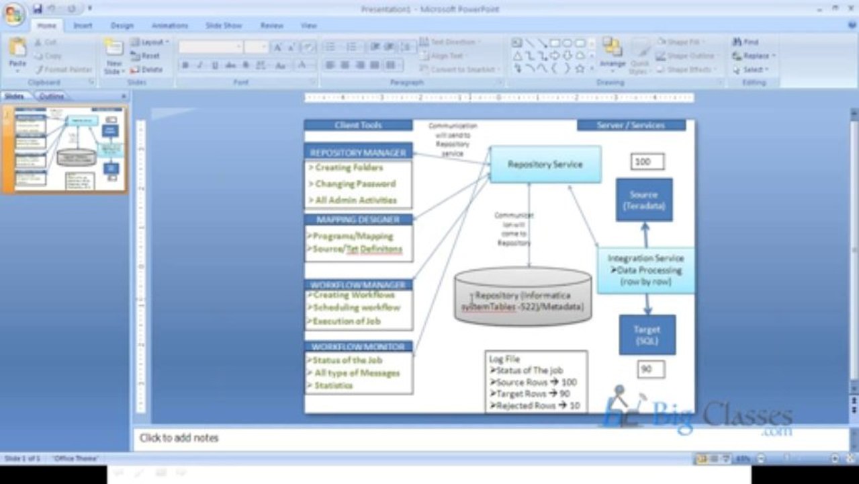Open the Office button menu
The width and height of the screenshot is (859, 484).
click(14, 15)
